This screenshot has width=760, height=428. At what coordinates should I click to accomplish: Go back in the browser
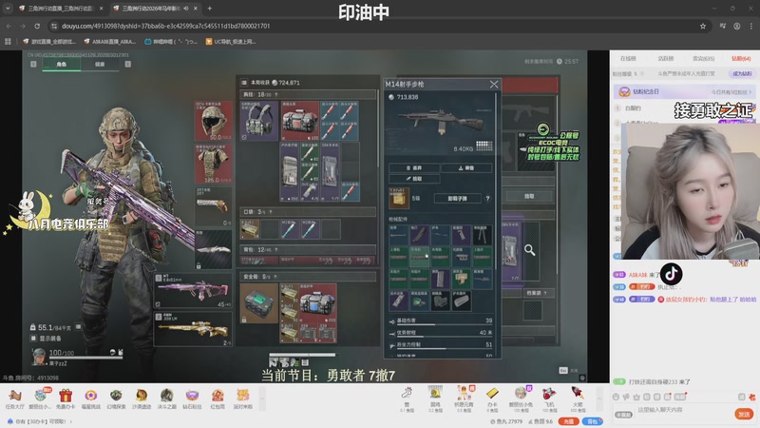9,27
